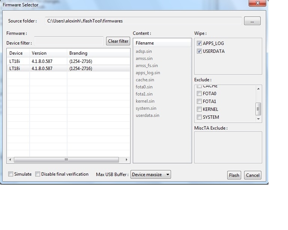Close the Firmware Selector window
This screenshot has height=230, width=288.
click(x=257, y=3)
